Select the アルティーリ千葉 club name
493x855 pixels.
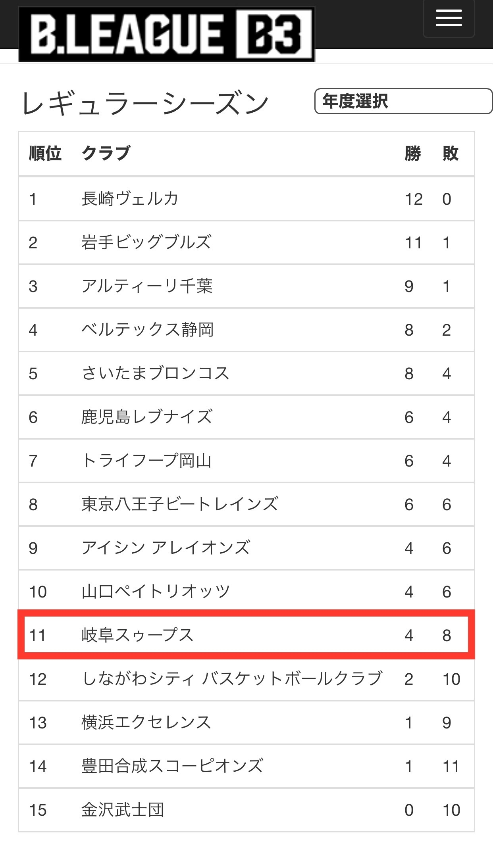tap(147, 286)
